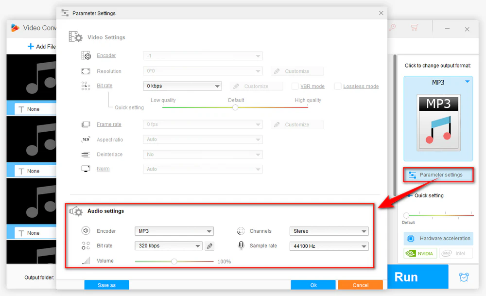This screenshot has width=486, height=296.
Task: Click the Frame rate link
Action: tap(109, 124)
